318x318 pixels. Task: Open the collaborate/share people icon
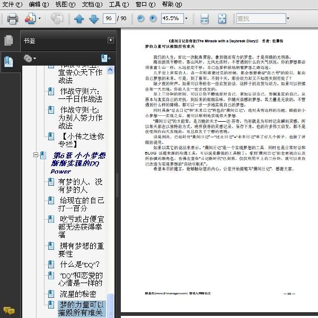(x=30, y=19)
